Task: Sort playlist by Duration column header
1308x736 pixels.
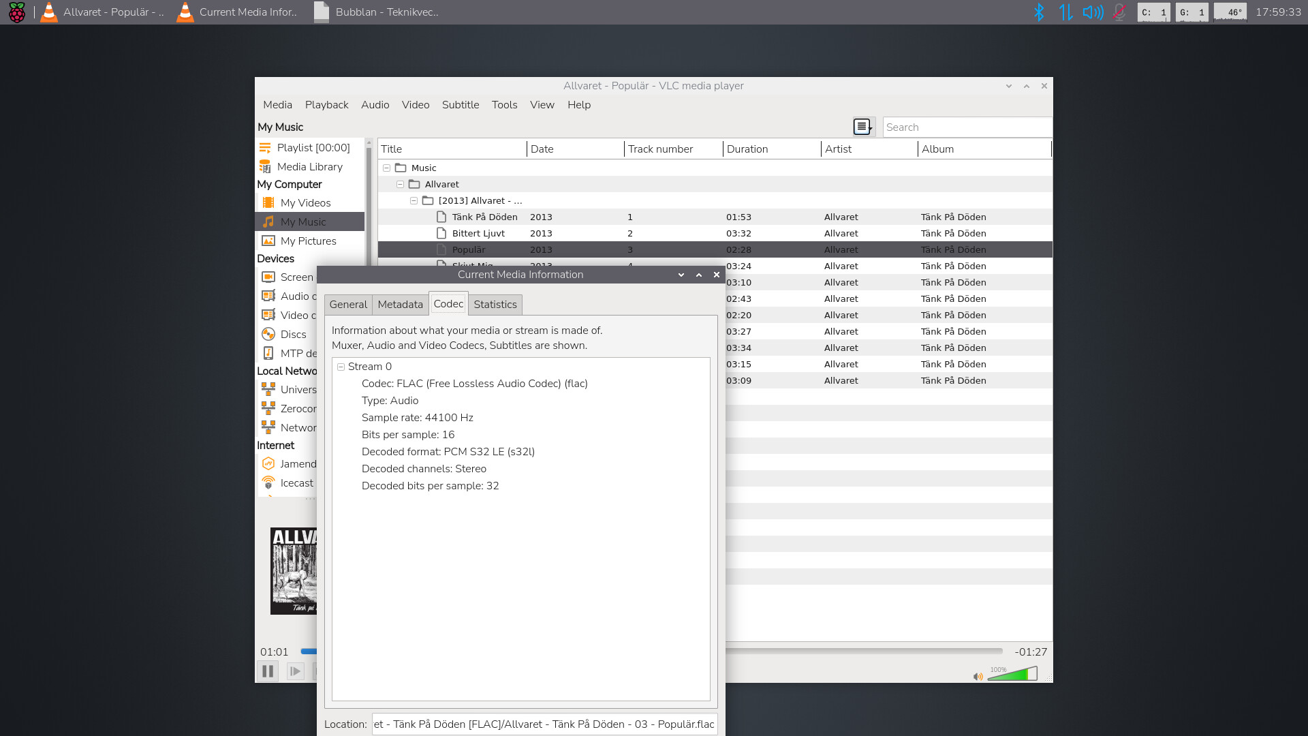Action: pos(773,149)
